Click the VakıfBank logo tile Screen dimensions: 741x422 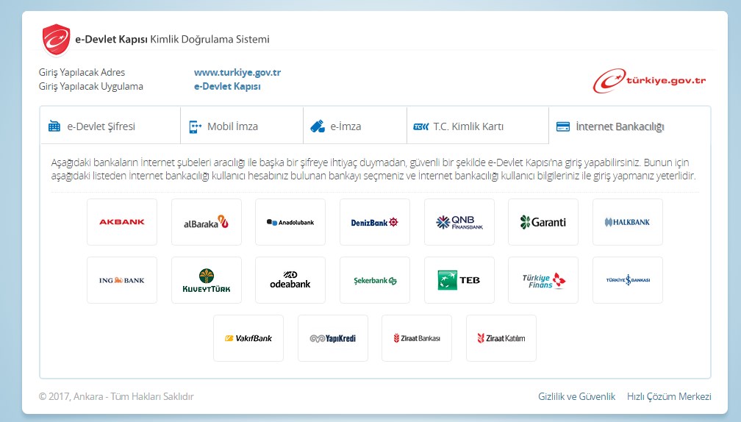coord(248,338)
